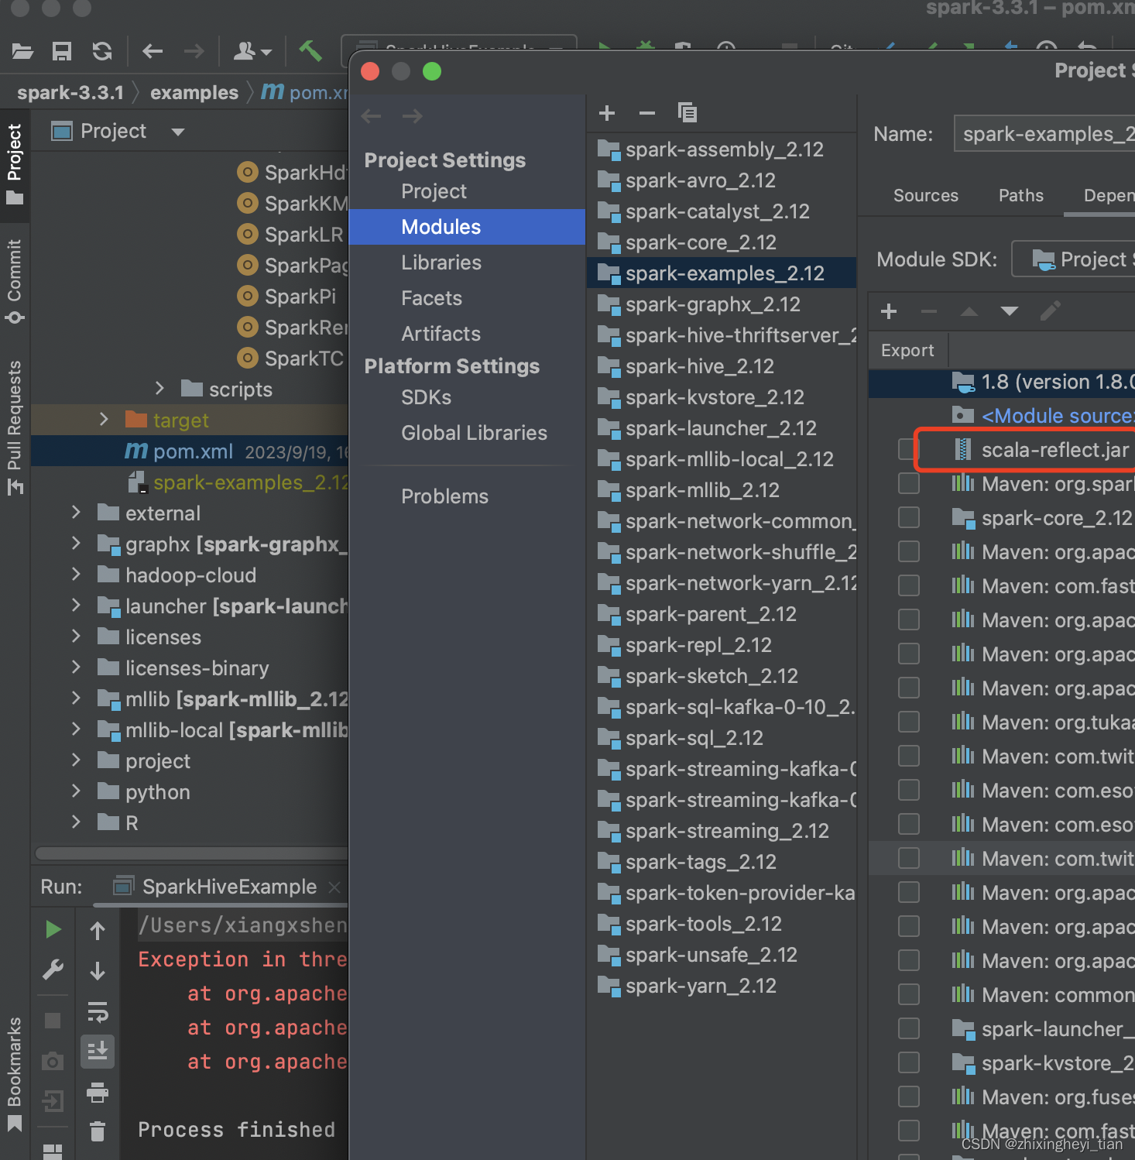Toggle soft-wrap icon in Run console
This screenshot has width=1135, height=1160.
point(98,1011)
